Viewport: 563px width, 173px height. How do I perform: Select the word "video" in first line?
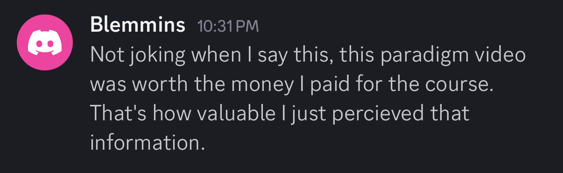click(x=500, y=55)
